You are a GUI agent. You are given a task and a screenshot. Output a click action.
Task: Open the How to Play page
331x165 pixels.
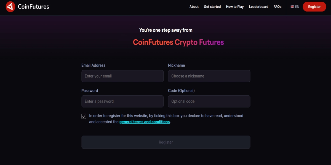click(x=235, y=7)
